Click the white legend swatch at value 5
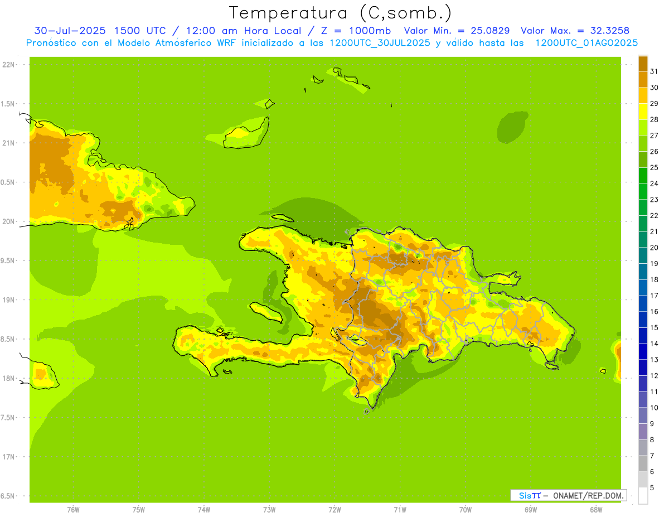Image resolution: width=669 pixels, height=517 pixels. tap(643, 495)
